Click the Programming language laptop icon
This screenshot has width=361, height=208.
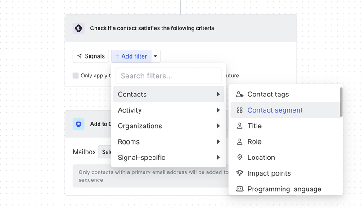pos(239,189)
